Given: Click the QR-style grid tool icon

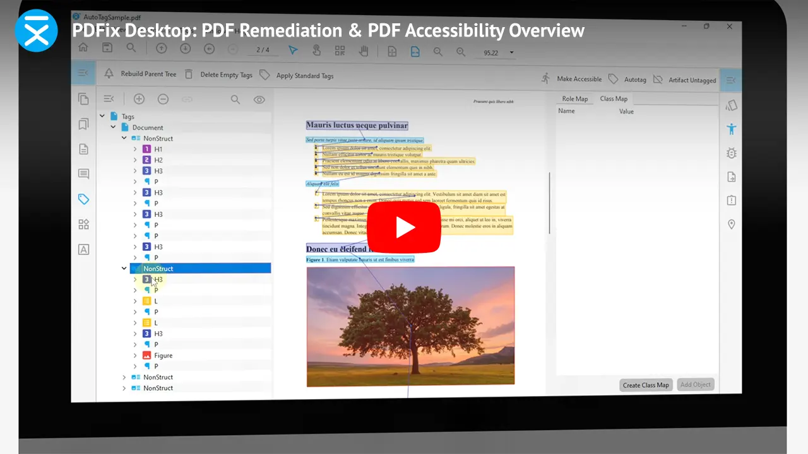Looking at the screenshot, I should (340, 50).
